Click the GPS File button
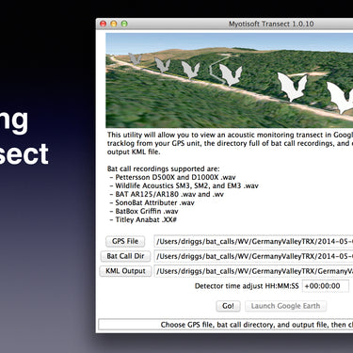 point(125,241)
